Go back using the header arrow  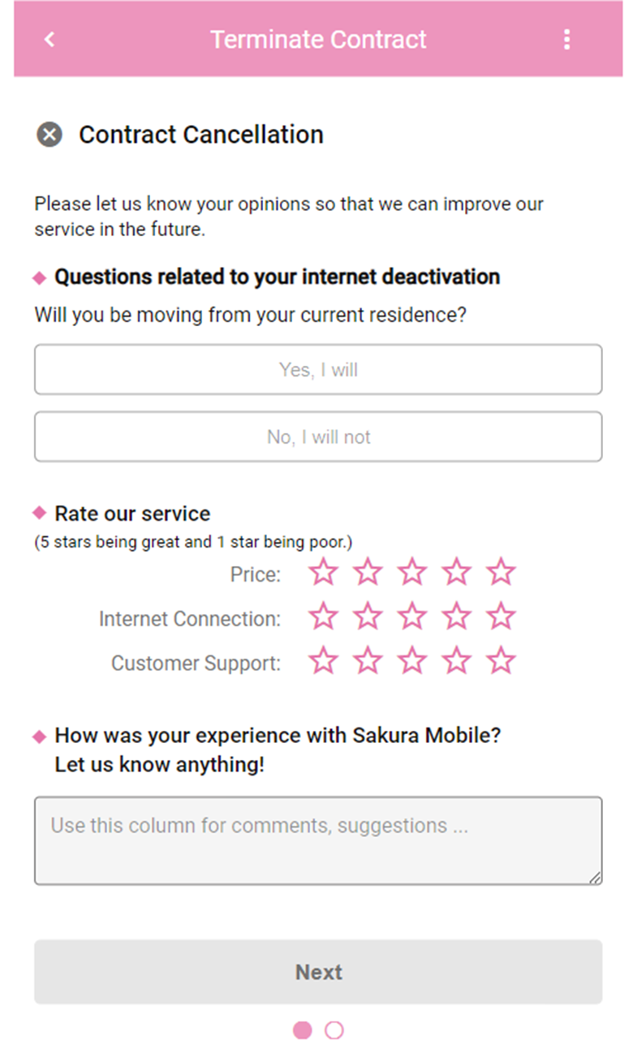tap(50, 39)
